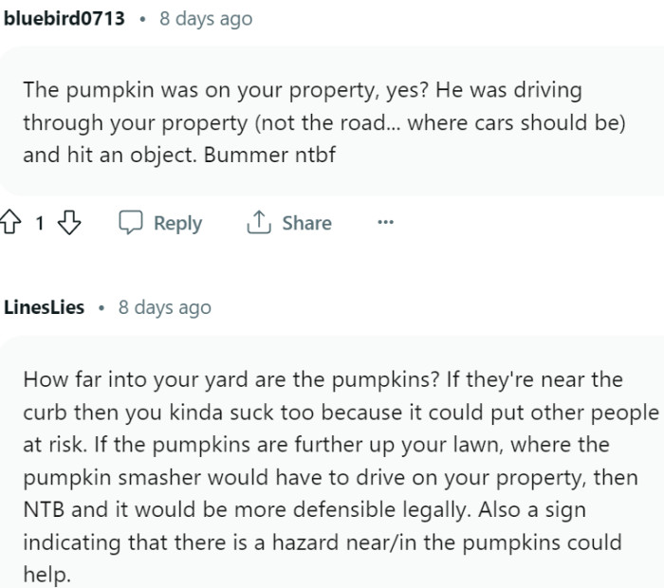Click LinesLies' "8 days ago" timestamp
The width and height of the screenshot is (664, 588).
click(164, 307)
